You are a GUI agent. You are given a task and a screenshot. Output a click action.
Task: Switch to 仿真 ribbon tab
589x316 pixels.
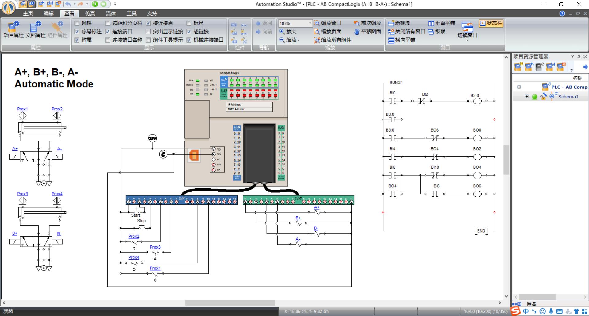coord(90,13)
